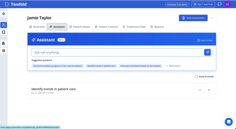Open the Learn more link
This screenshot has height=129, width=236.
point(205,40)
